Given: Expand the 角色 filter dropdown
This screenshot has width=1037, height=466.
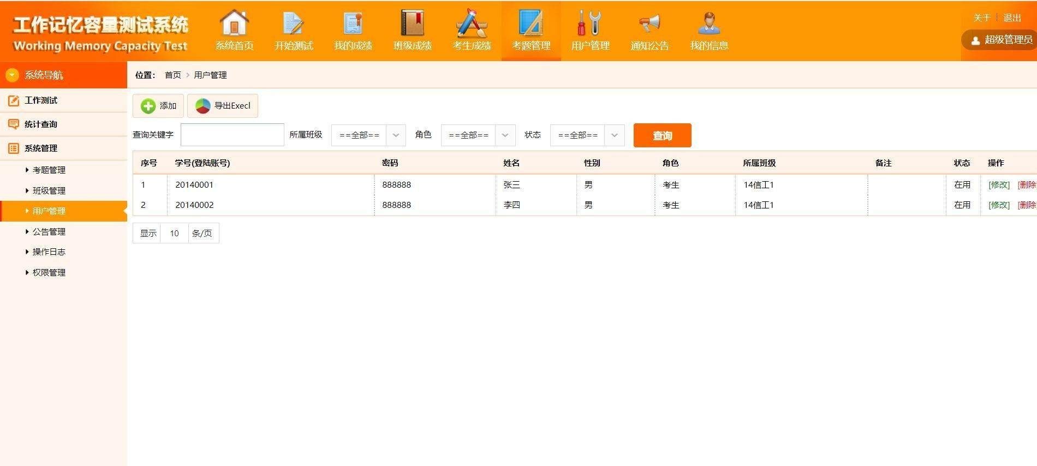Looking at the screenshot, I should [478, 135].
